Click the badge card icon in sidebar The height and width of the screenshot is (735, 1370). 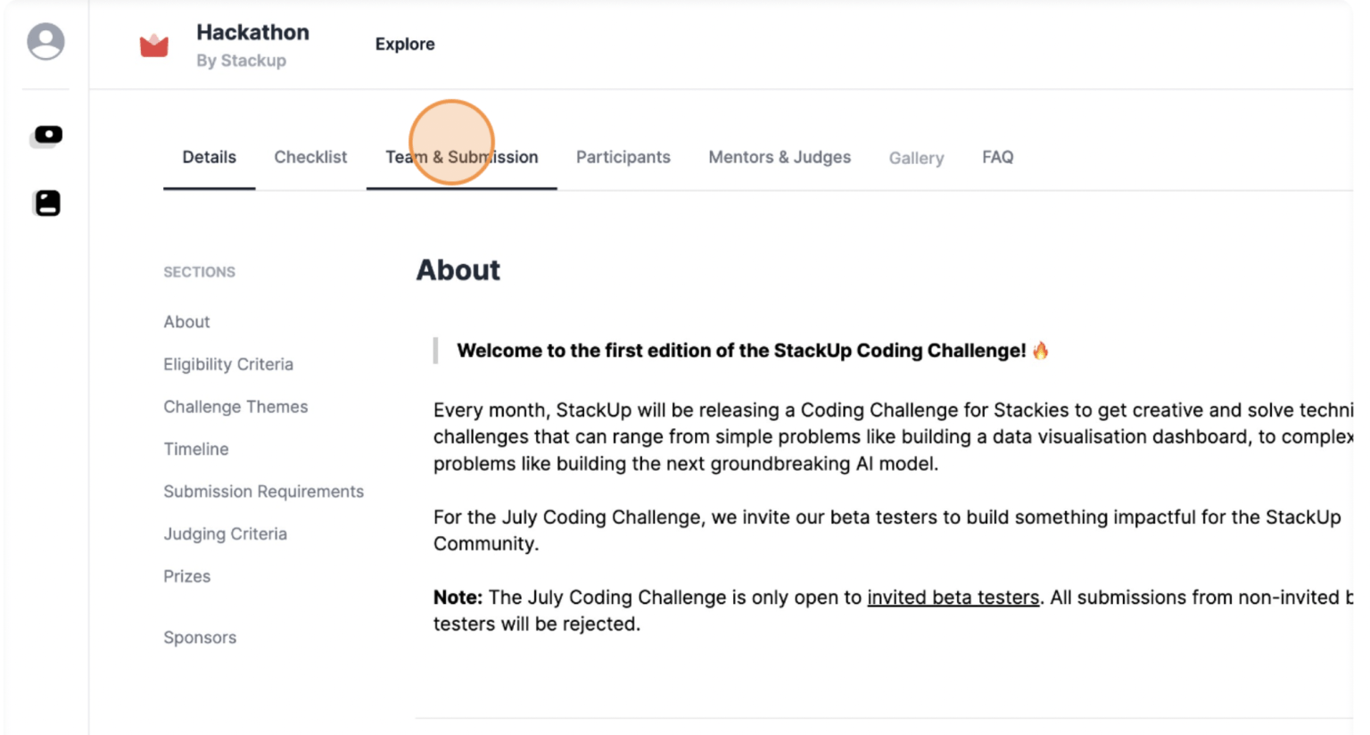(x=47, y=203)
